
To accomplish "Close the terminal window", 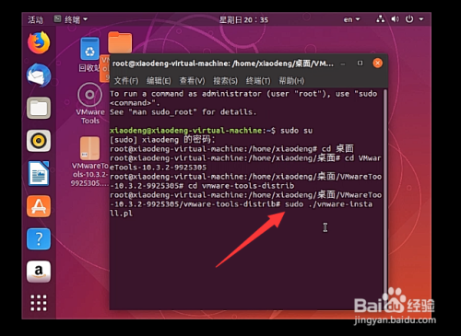I will pos(377,64).
